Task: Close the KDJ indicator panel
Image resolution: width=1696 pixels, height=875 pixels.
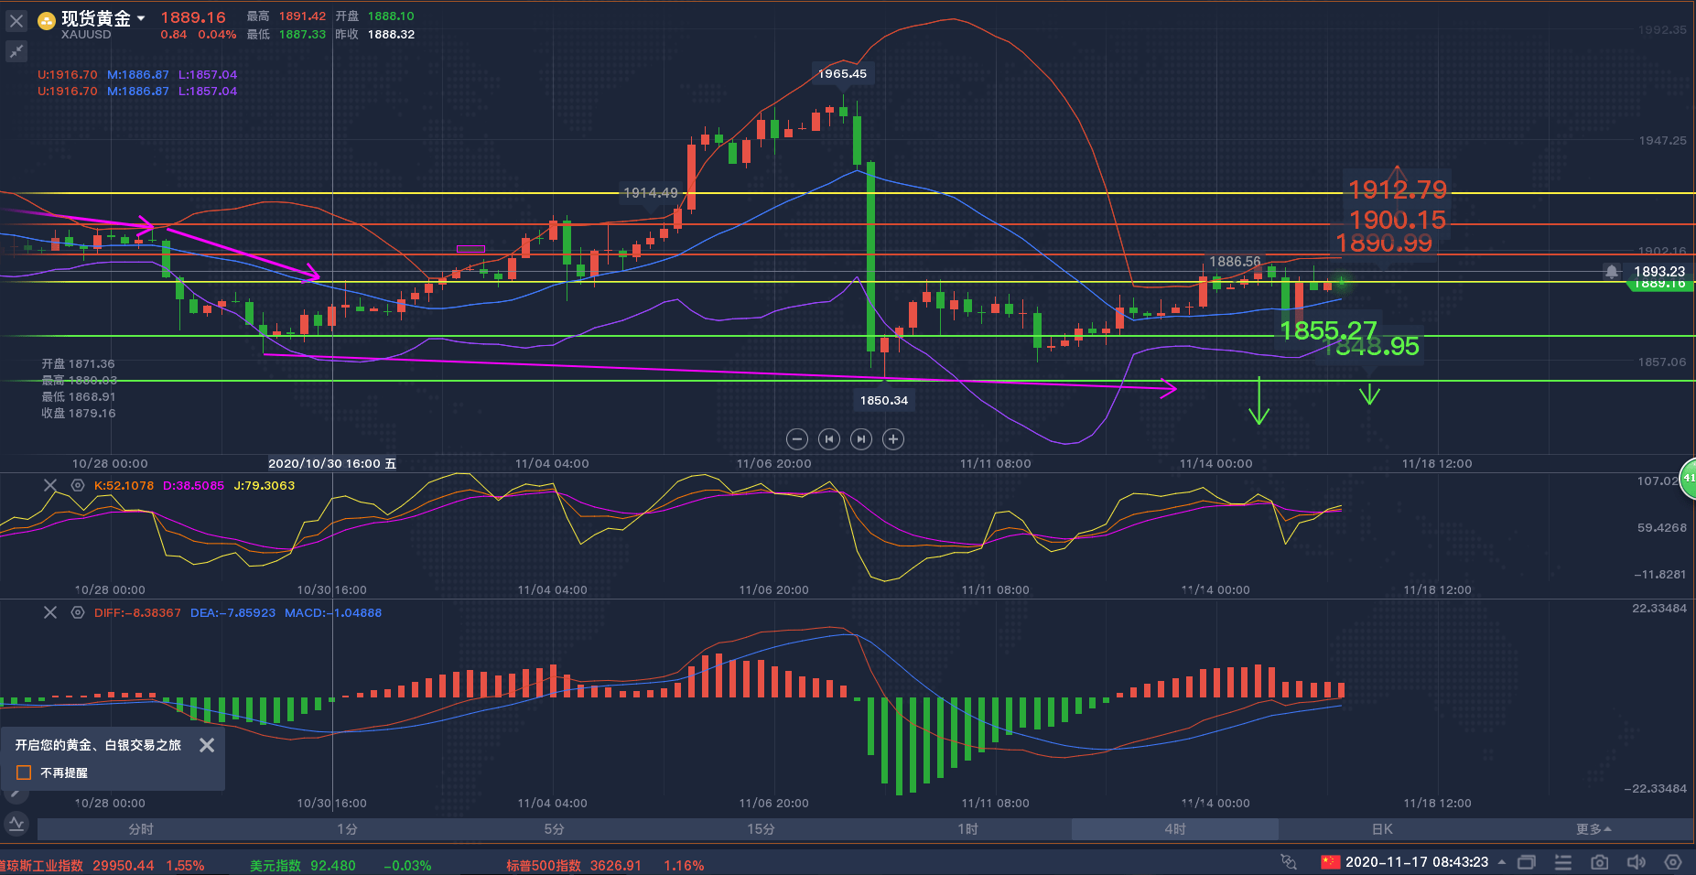Action: (x=50, y=485)
